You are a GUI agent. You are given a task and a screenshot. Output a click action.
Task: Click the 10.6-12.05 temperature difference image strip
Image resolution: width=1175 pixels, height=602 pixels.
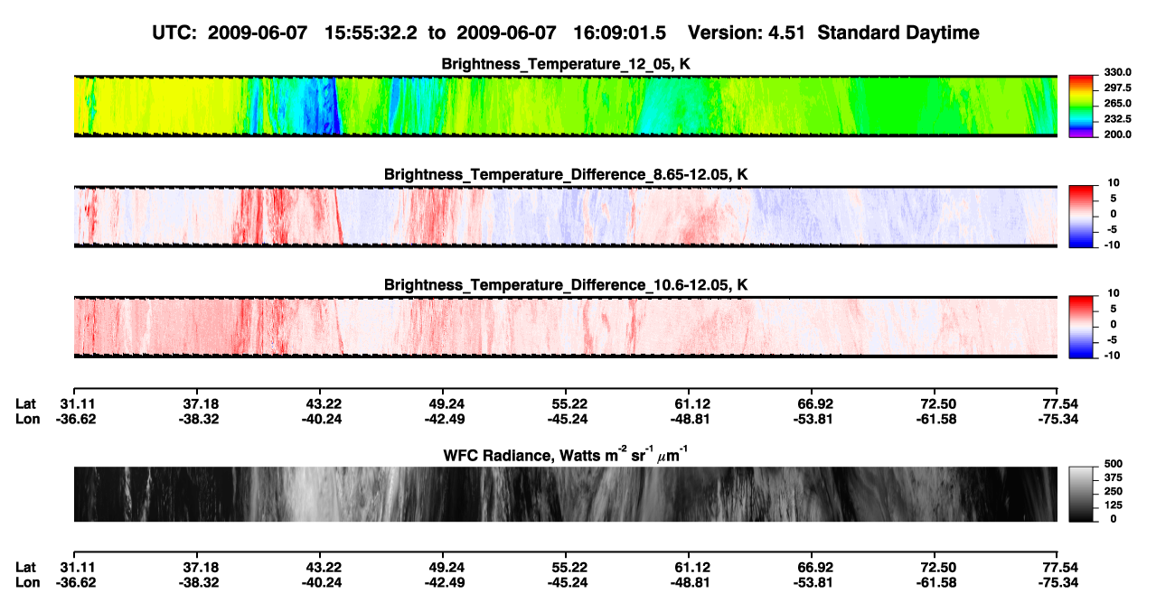(566, 327)
